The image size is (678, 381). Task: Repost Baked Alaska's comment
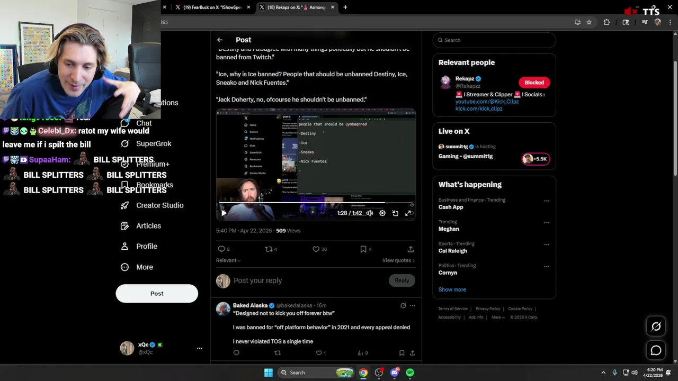[277, 353]
